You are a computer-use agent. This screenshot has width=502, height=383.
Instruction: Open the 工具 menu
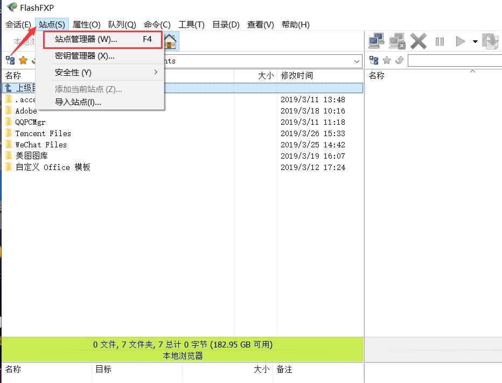(x=191, y=24)
